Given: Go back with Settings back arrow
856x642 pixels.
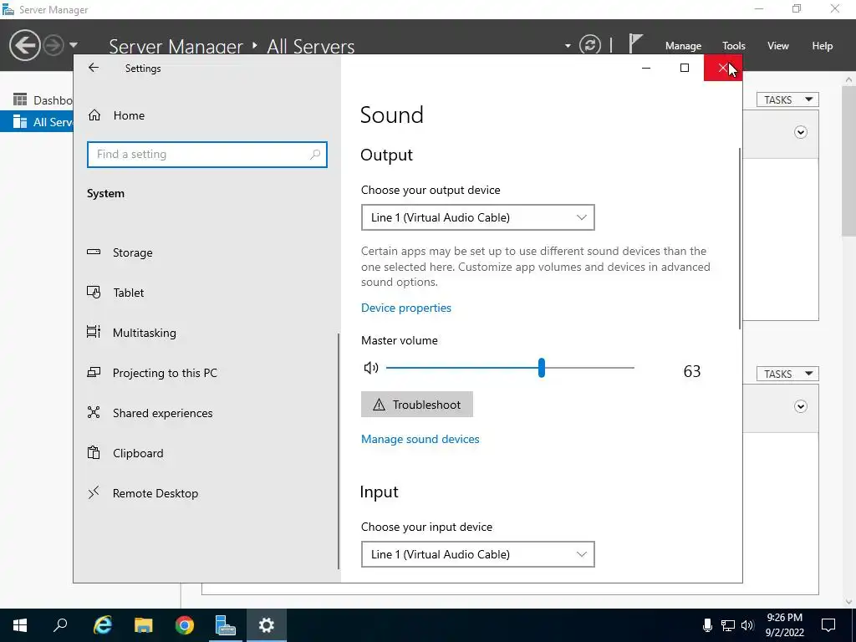Looking at the screenshot, I should [x=94, y=68].
